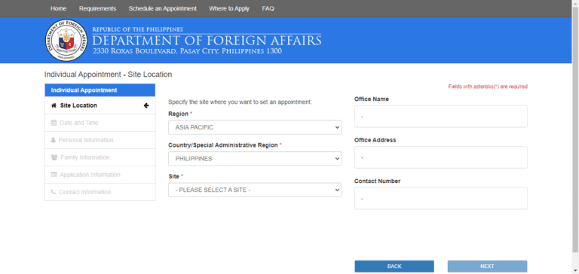Click the person icon beside Personal Information
This screenshot has width=579, height=274.
pos(54,140)
